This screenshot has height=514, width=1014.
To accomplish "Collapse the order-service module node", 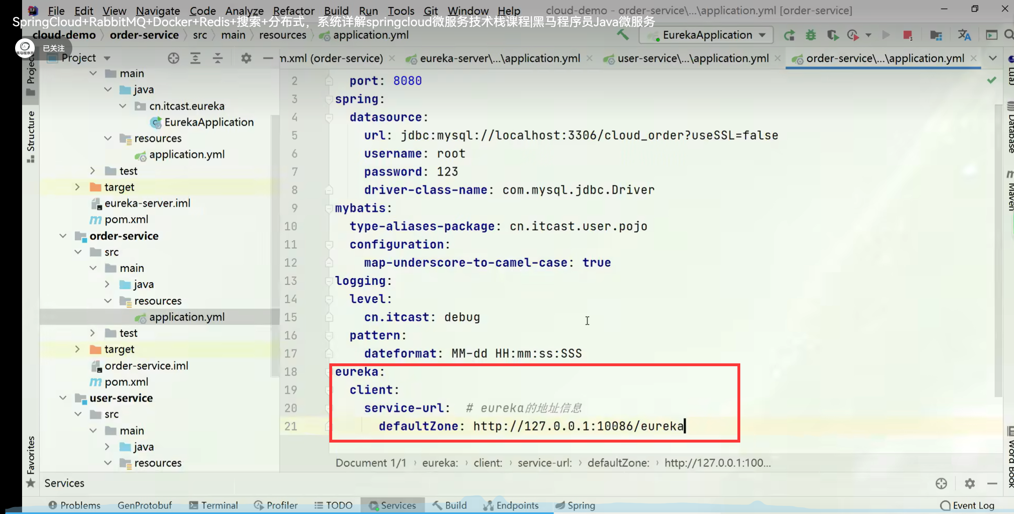I will [63, 236].
